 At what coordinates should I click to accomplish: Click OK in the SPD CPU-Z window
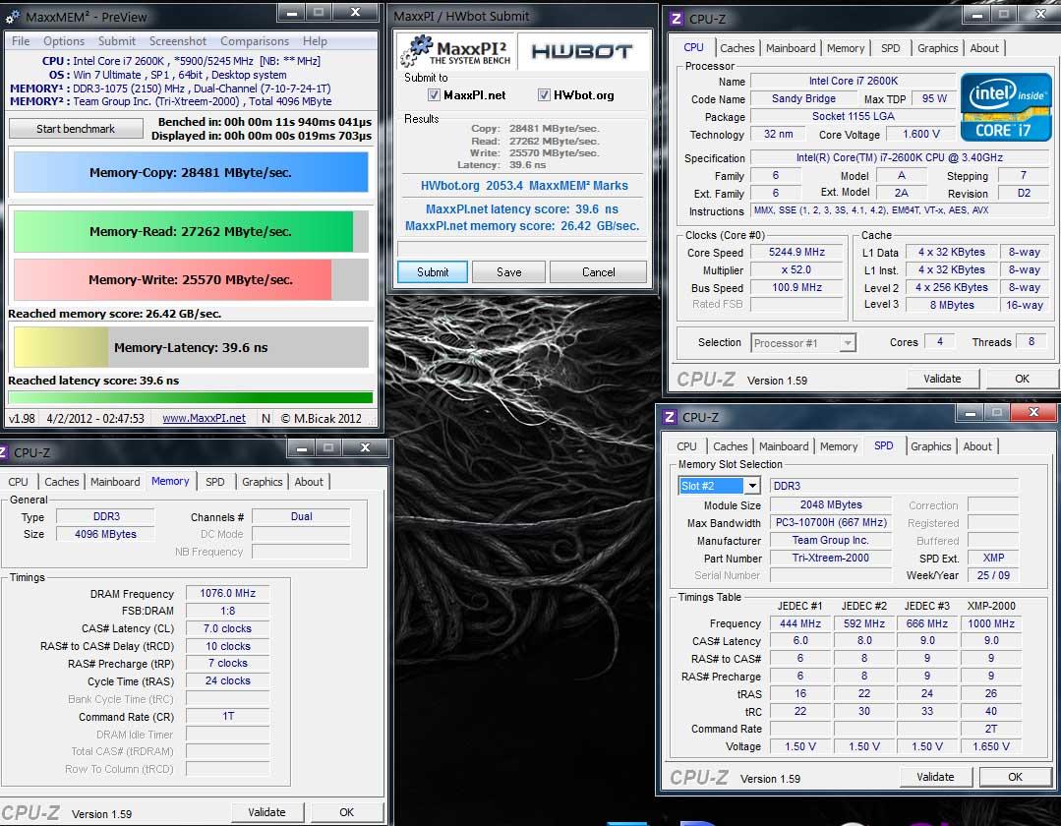click(1015, 777)
